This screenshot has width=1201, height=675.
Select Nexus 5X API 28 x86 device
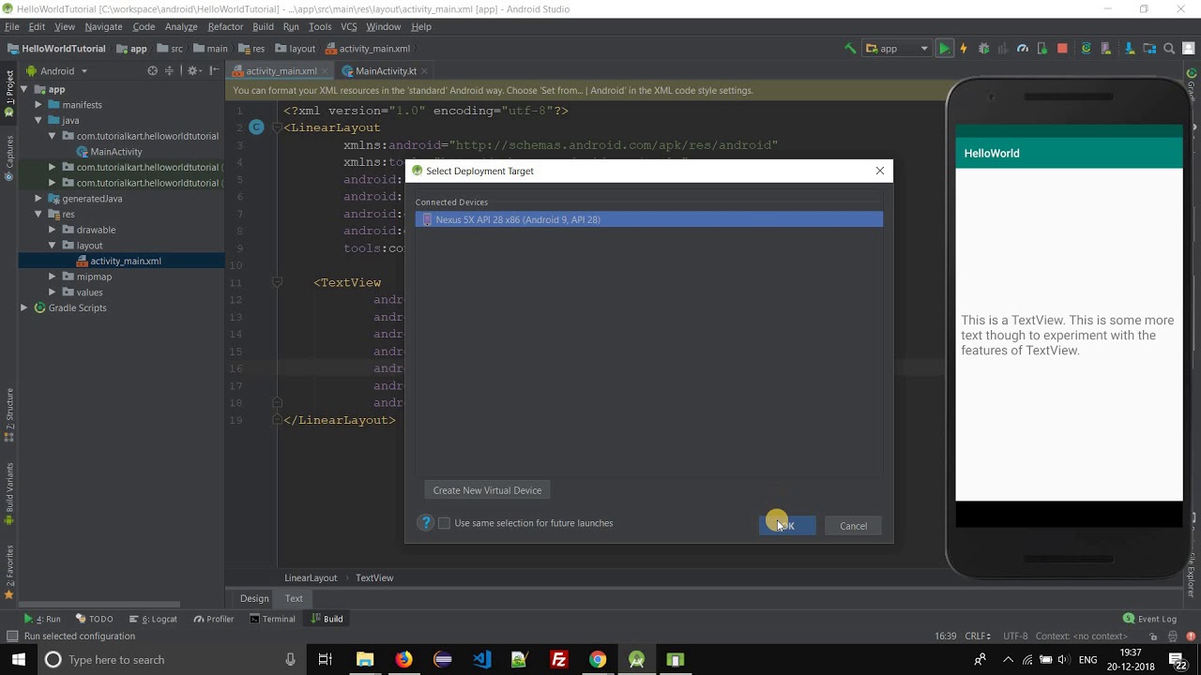(649, 219)
